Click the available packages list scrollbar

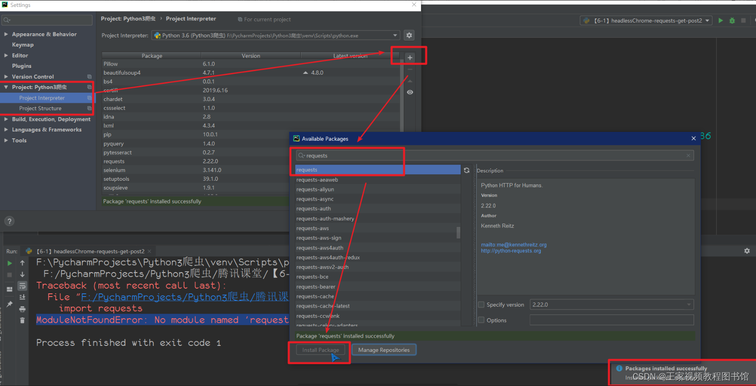pos(458,232)
